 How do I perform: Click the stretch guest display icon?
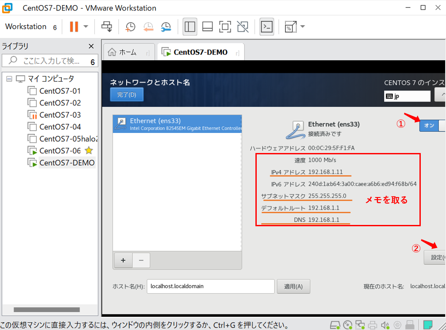point(290,27)
